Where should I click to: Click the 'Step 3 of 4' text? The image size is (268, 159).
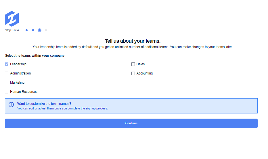(12, 30)
